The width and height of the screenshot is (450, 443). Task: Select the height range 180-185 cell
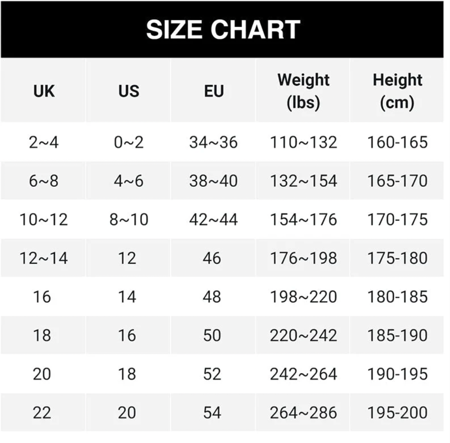tap(397, 297)
